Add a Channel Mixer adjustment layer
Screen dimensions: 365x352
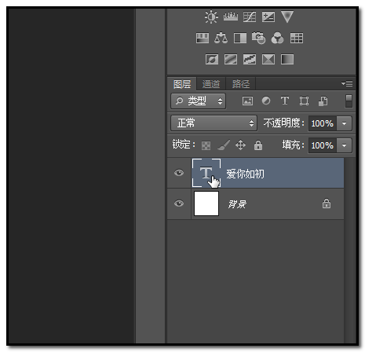pos(277,38)
